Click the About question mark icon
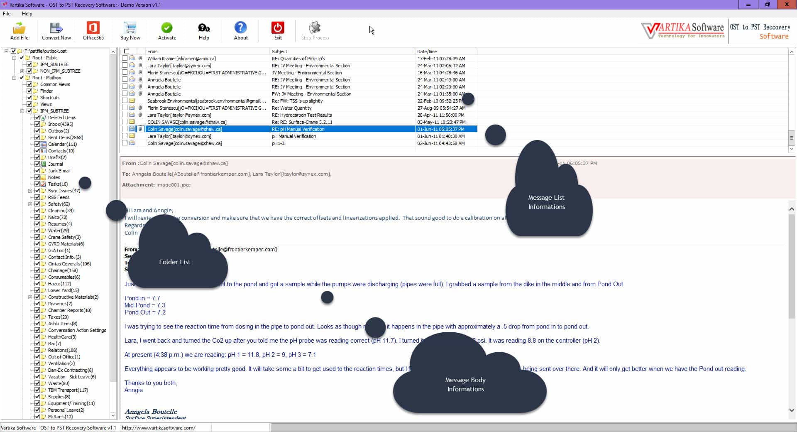 click(241, 28)
